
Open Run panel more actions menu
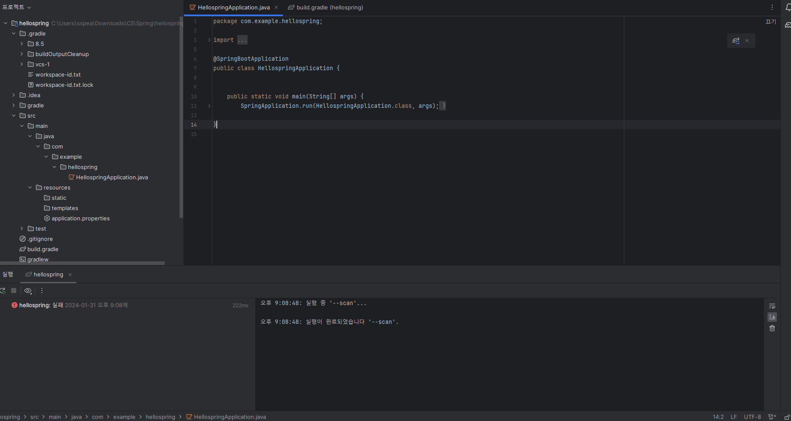41,291
